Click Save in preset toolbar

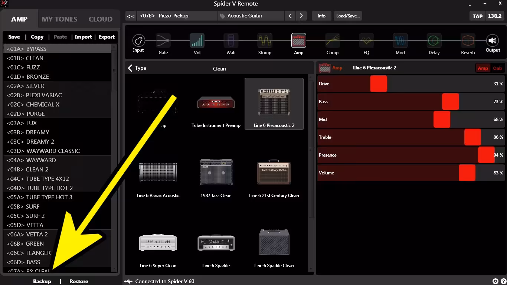14,37
